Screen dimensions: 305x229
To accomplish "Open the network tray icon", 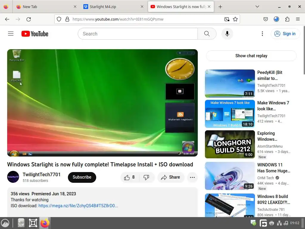I will tap(279, 223).
